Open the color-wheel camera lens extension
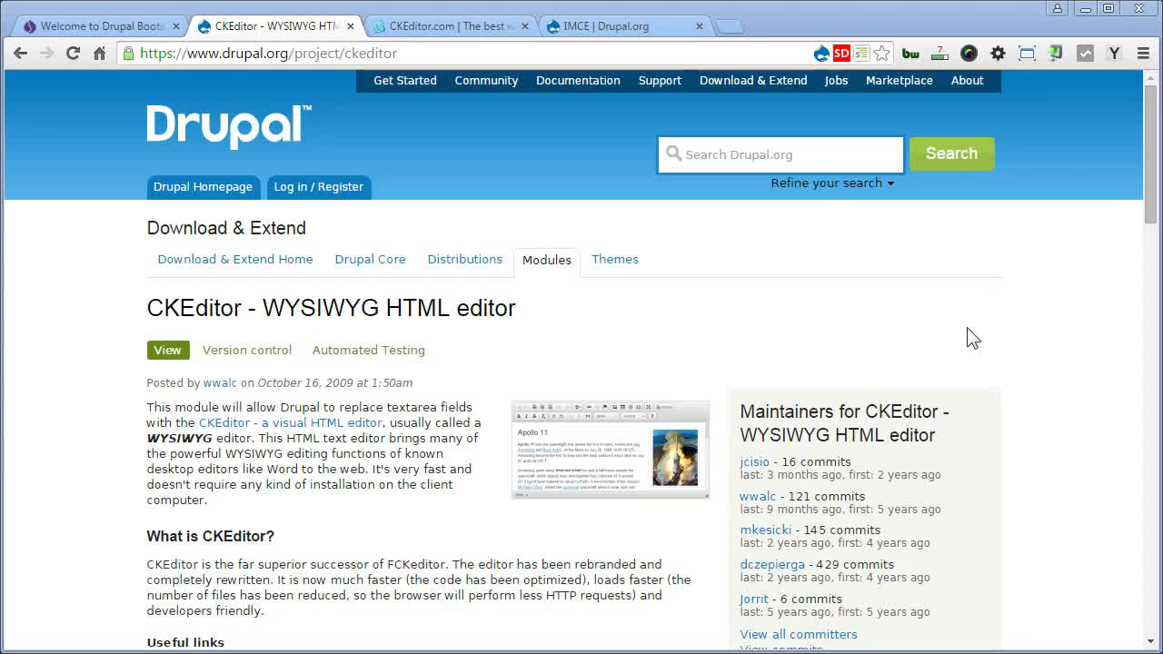Image resolution: width=1163 pixels, height=654 pixels. [x=969, y=54]
